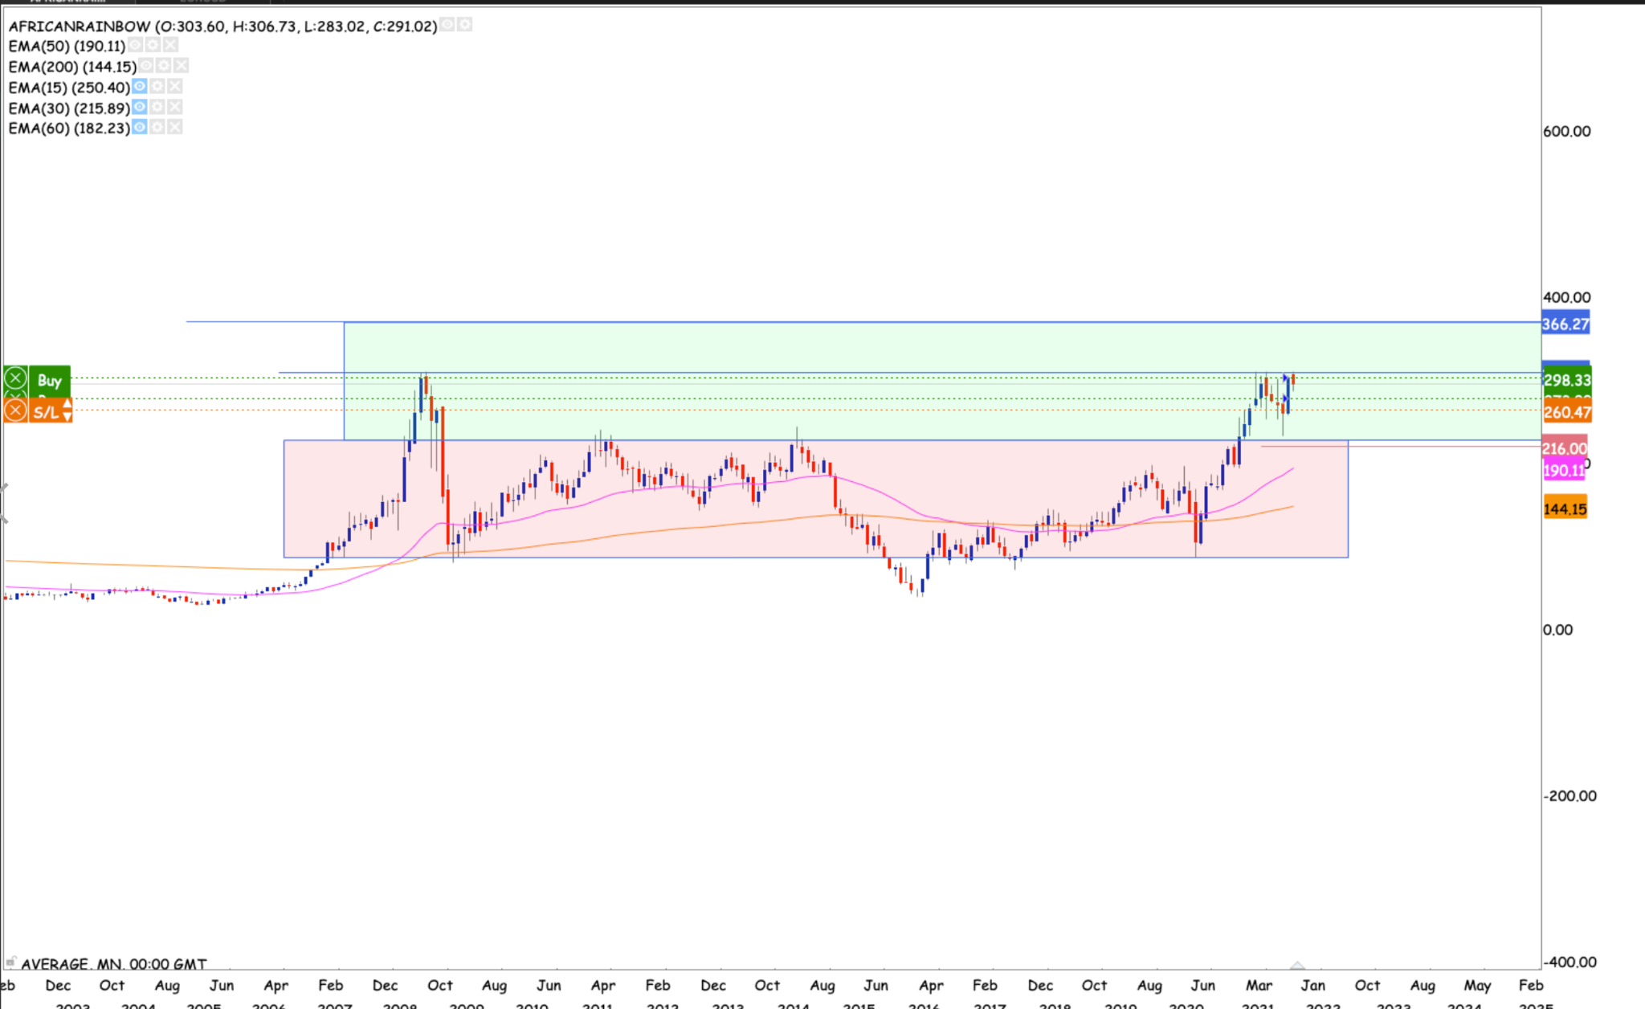The image size is (1645, 1009).
Task: Select the 366.27 blue price level tag
Action: [x=1565, y=325]
